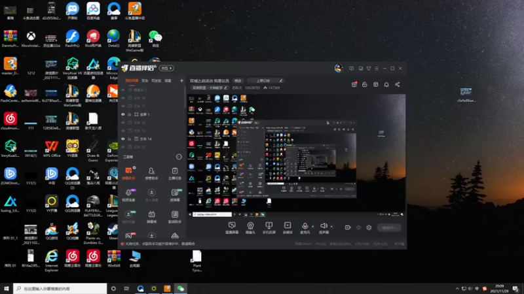Screen dimensions: 524x294
Task: Open the hamburger menu in title bar
Action: [x=377, y=69]
